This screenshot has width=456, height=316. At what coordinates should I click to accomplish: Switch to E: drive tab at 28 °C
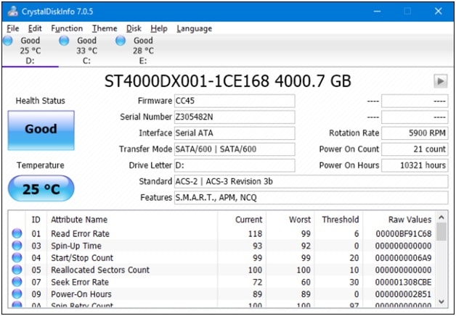143,51
